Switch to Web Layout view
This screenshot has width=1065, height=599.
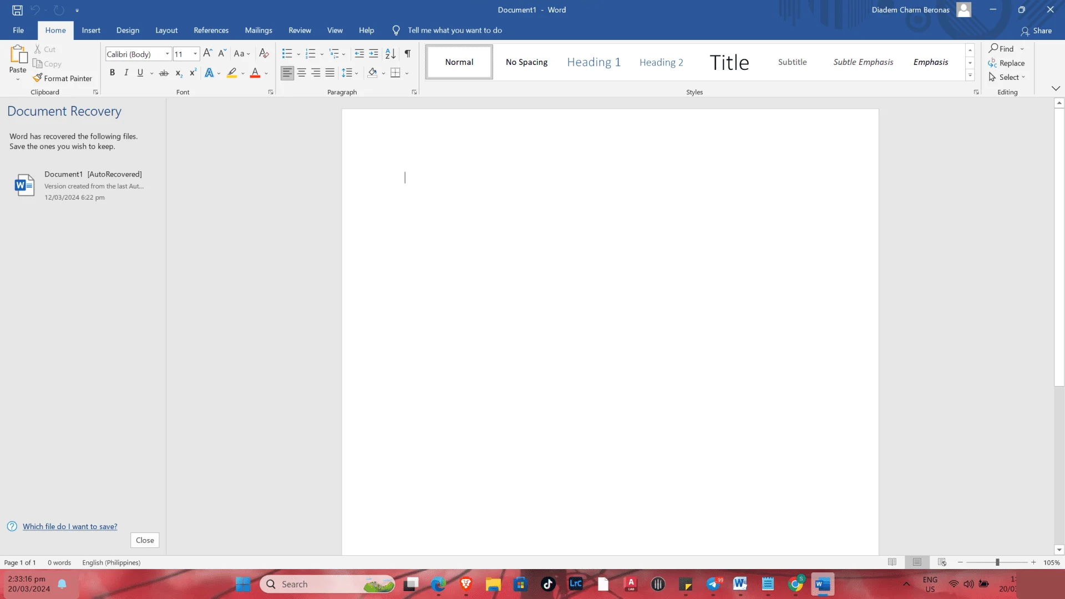pyautogui.click(x=942, y=562)
